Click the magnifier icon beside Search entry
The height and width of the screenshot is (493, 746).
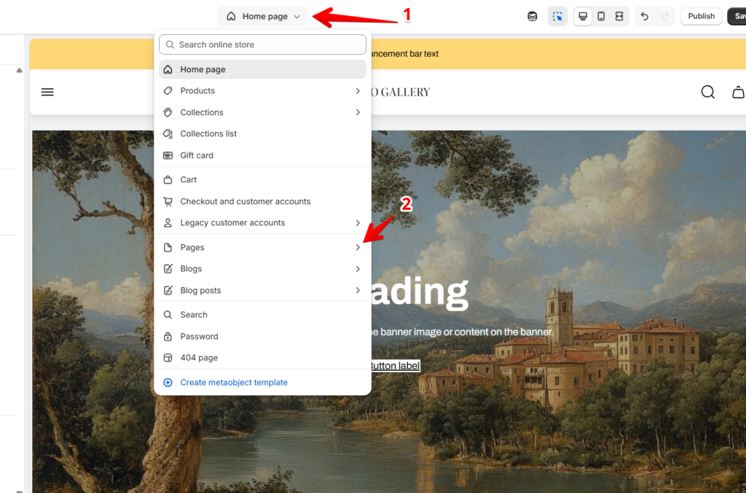[168, 315]
